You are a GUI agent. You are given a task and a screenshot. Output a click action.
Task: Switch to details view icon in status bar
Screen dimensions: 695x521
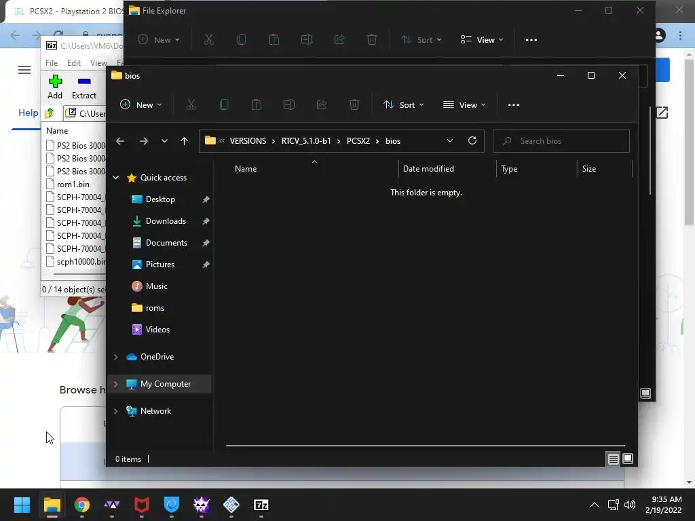pyautogui.click(x=613, y=459)
